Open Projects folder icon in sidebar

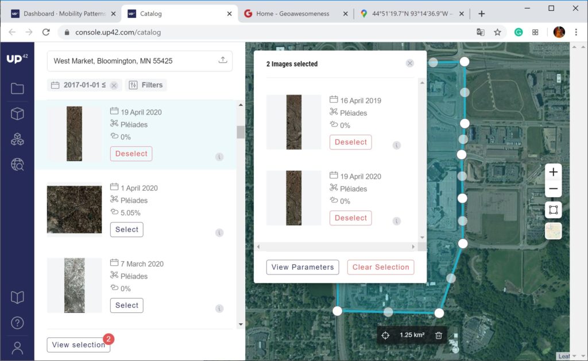click(x=17, y=89)
